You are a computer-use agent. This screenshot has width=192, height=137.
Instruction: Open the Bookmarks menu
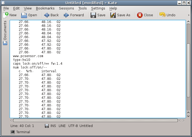45,8
